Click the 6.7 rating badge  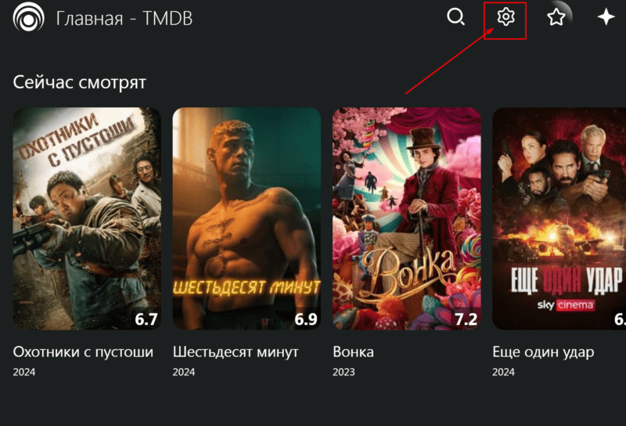tap(146, 319)
